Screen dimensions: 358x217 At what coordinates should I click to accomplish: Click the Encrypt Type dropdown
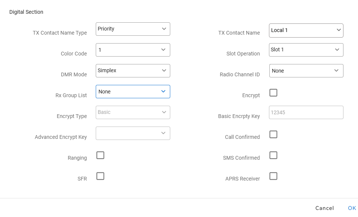click(x=133, y=112)
